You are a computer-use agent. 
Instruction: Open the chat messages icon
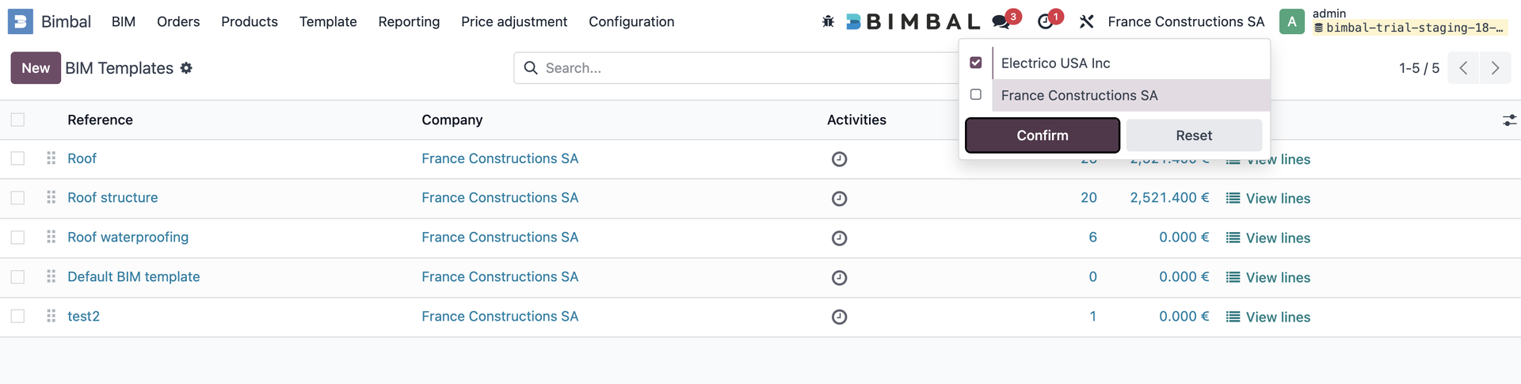1001,21
